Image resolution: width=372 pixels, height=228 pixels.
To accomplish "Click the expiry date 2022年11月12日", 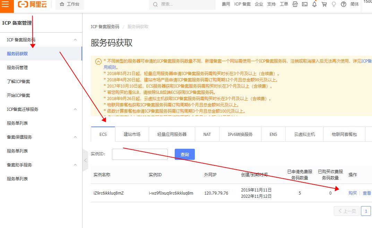I will (256, 196).
